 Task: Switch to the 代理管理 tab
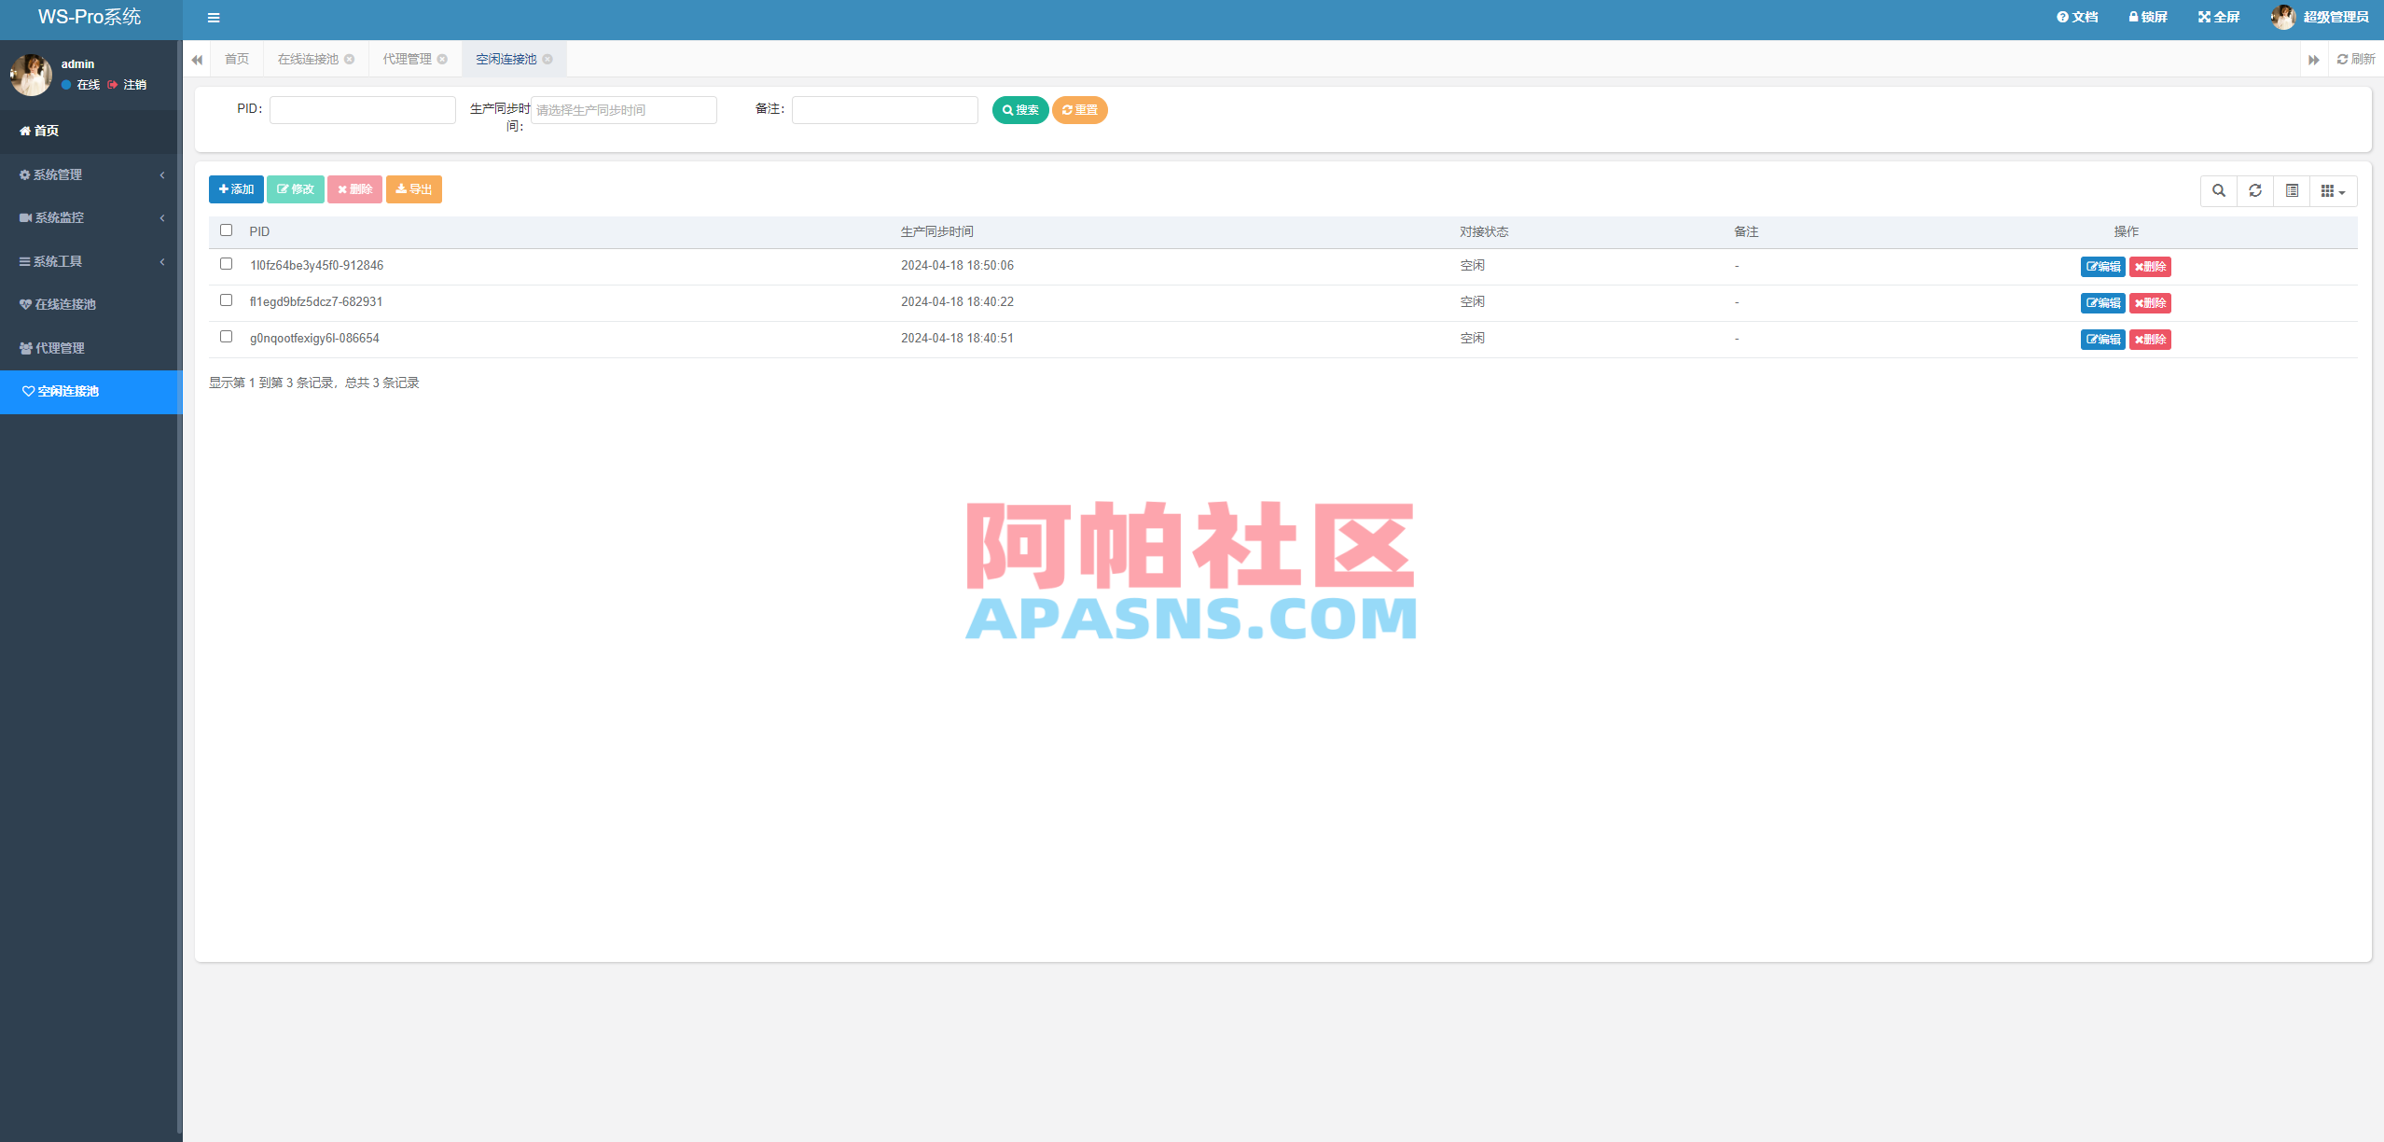point(407,58)
